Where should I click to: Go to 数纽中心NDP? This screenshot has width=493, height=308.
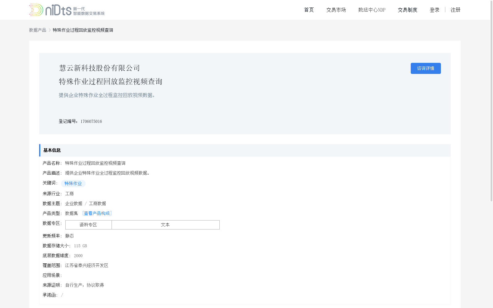(x=372, y=10)
